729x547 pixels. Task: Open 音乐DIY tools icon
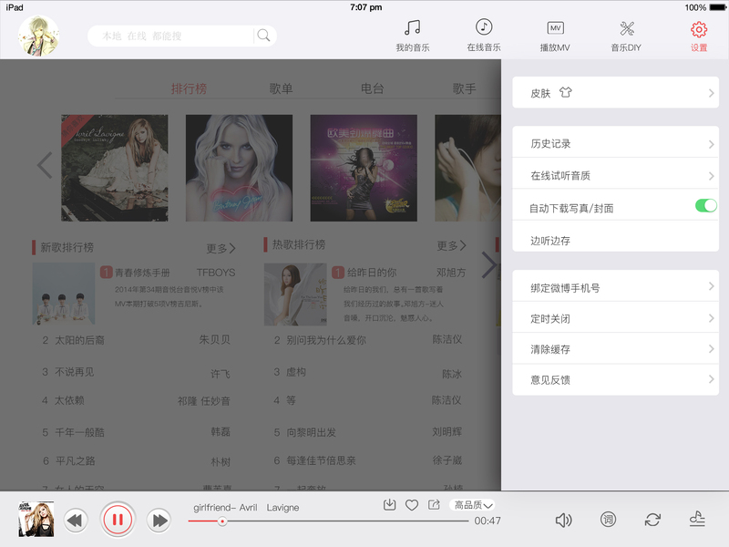(x=626, y=28)
